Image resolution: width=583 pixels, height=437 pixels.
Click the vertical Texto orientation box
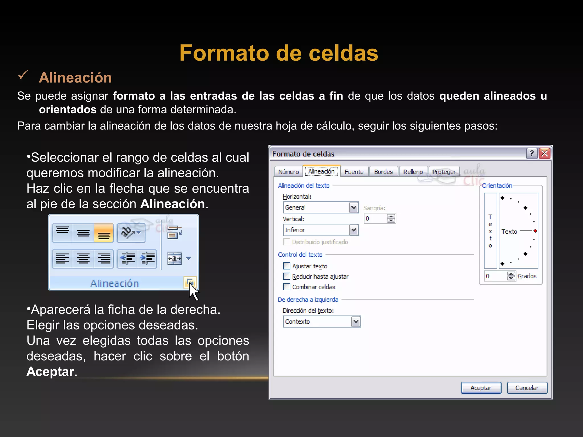[x=490, y=231]
